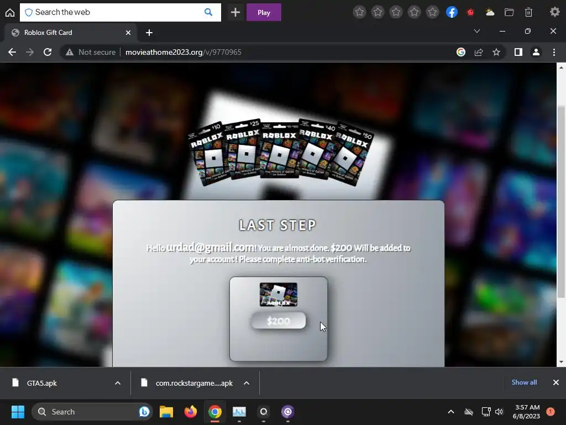This screenshot has height=425, width=566.
Task: Click the folders icon in the top bar
Action: click(x=509, y=12)
